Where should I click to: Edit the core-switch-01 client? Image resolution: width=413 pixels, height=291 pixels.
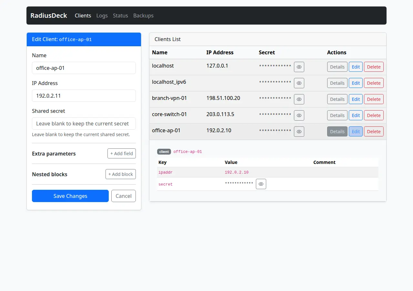pyautogui.click(x=356, y=115)
